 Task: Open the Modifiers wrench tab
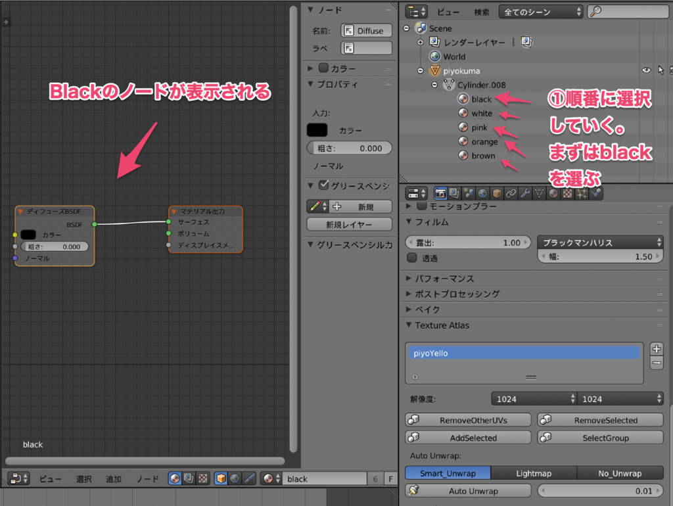point(525,194)
